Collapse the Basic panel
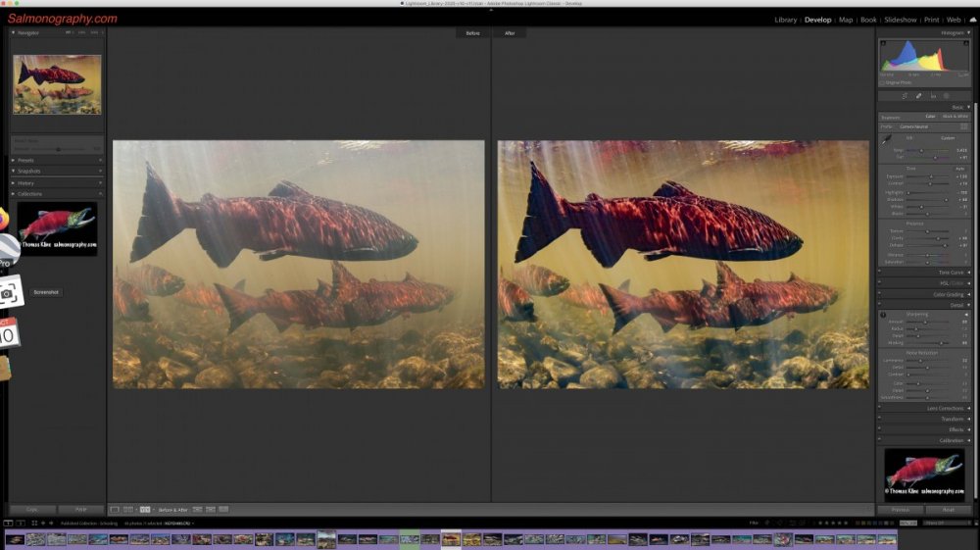The height and width of the screenshot is (550, 980). pos(969,107)
